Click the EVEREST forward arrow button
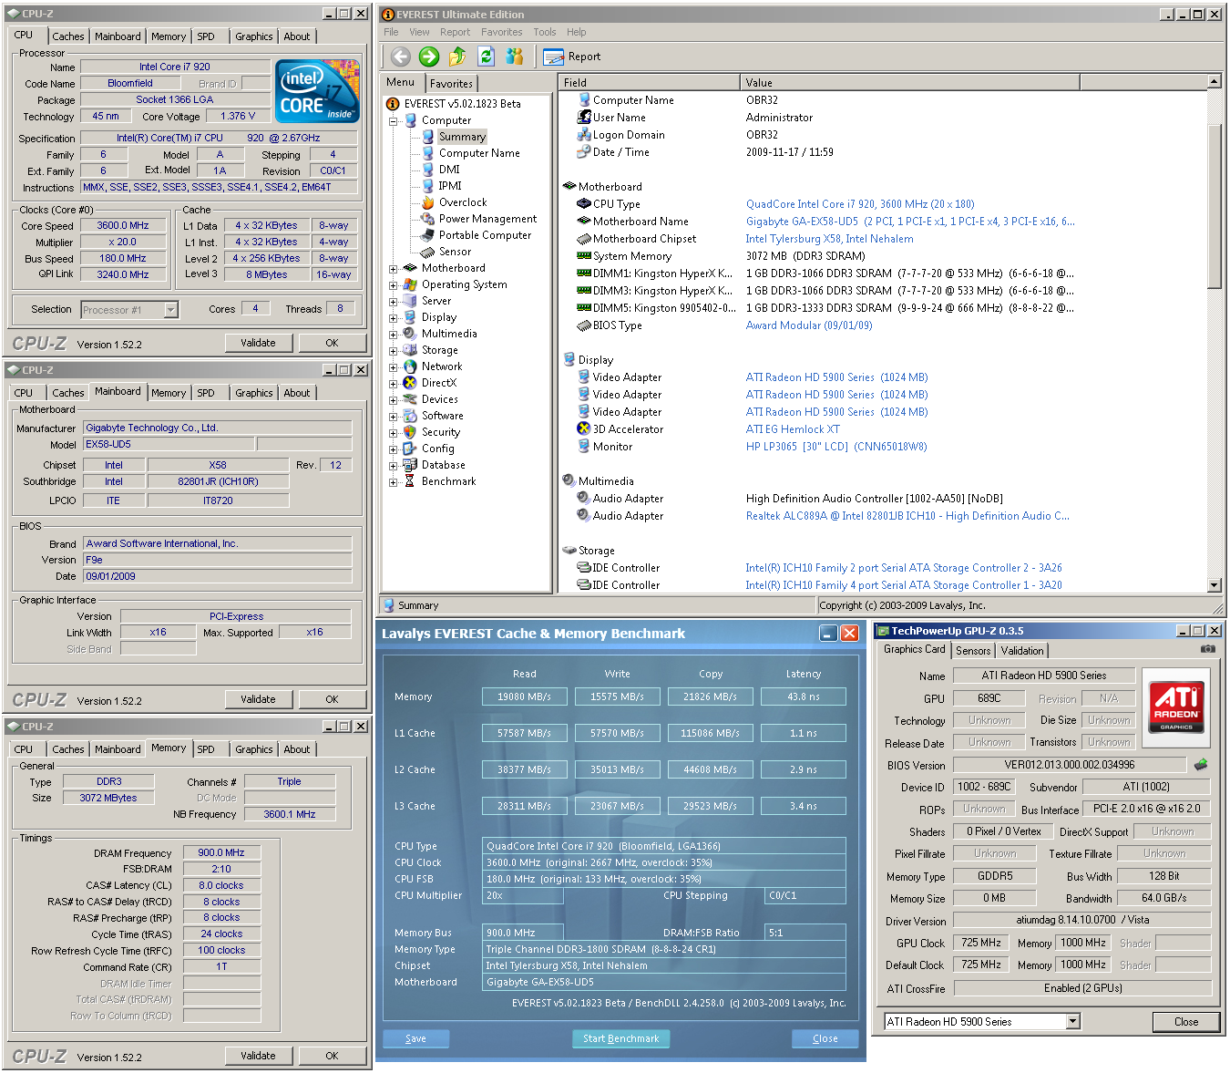Viewport: 1230px width, 1073px height. [429, 57]
